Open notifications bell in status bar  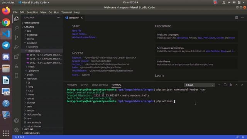243,137
